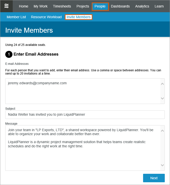Open the Home menu

(23, 6)
